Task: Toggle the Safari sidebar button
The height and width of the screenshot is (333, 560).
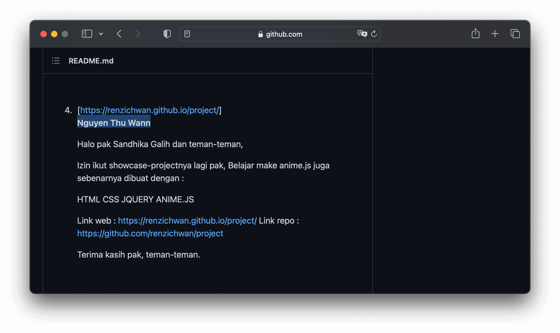Action: click(87, 34)
